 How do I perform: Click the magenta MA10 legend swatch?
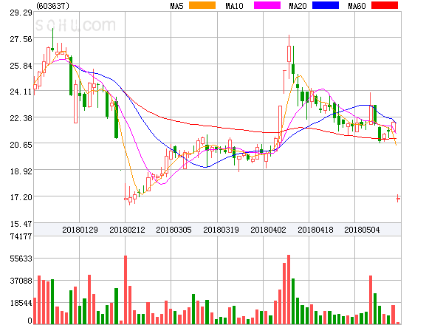(x=267, y=5)
